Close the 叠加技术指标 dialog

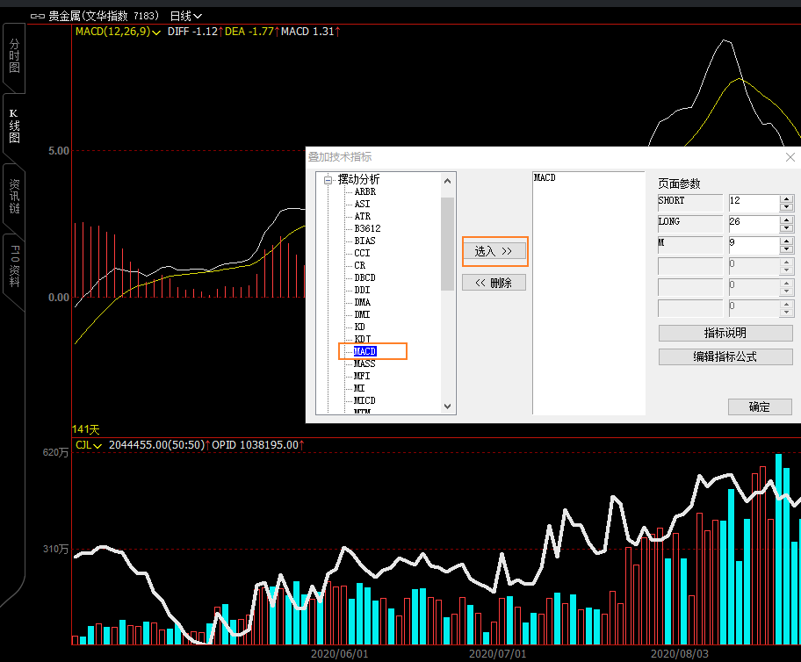click(790, 157)
